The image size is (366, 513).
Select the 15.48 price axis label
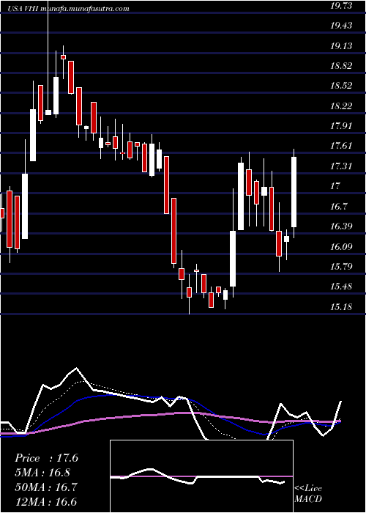coord(341,287)
